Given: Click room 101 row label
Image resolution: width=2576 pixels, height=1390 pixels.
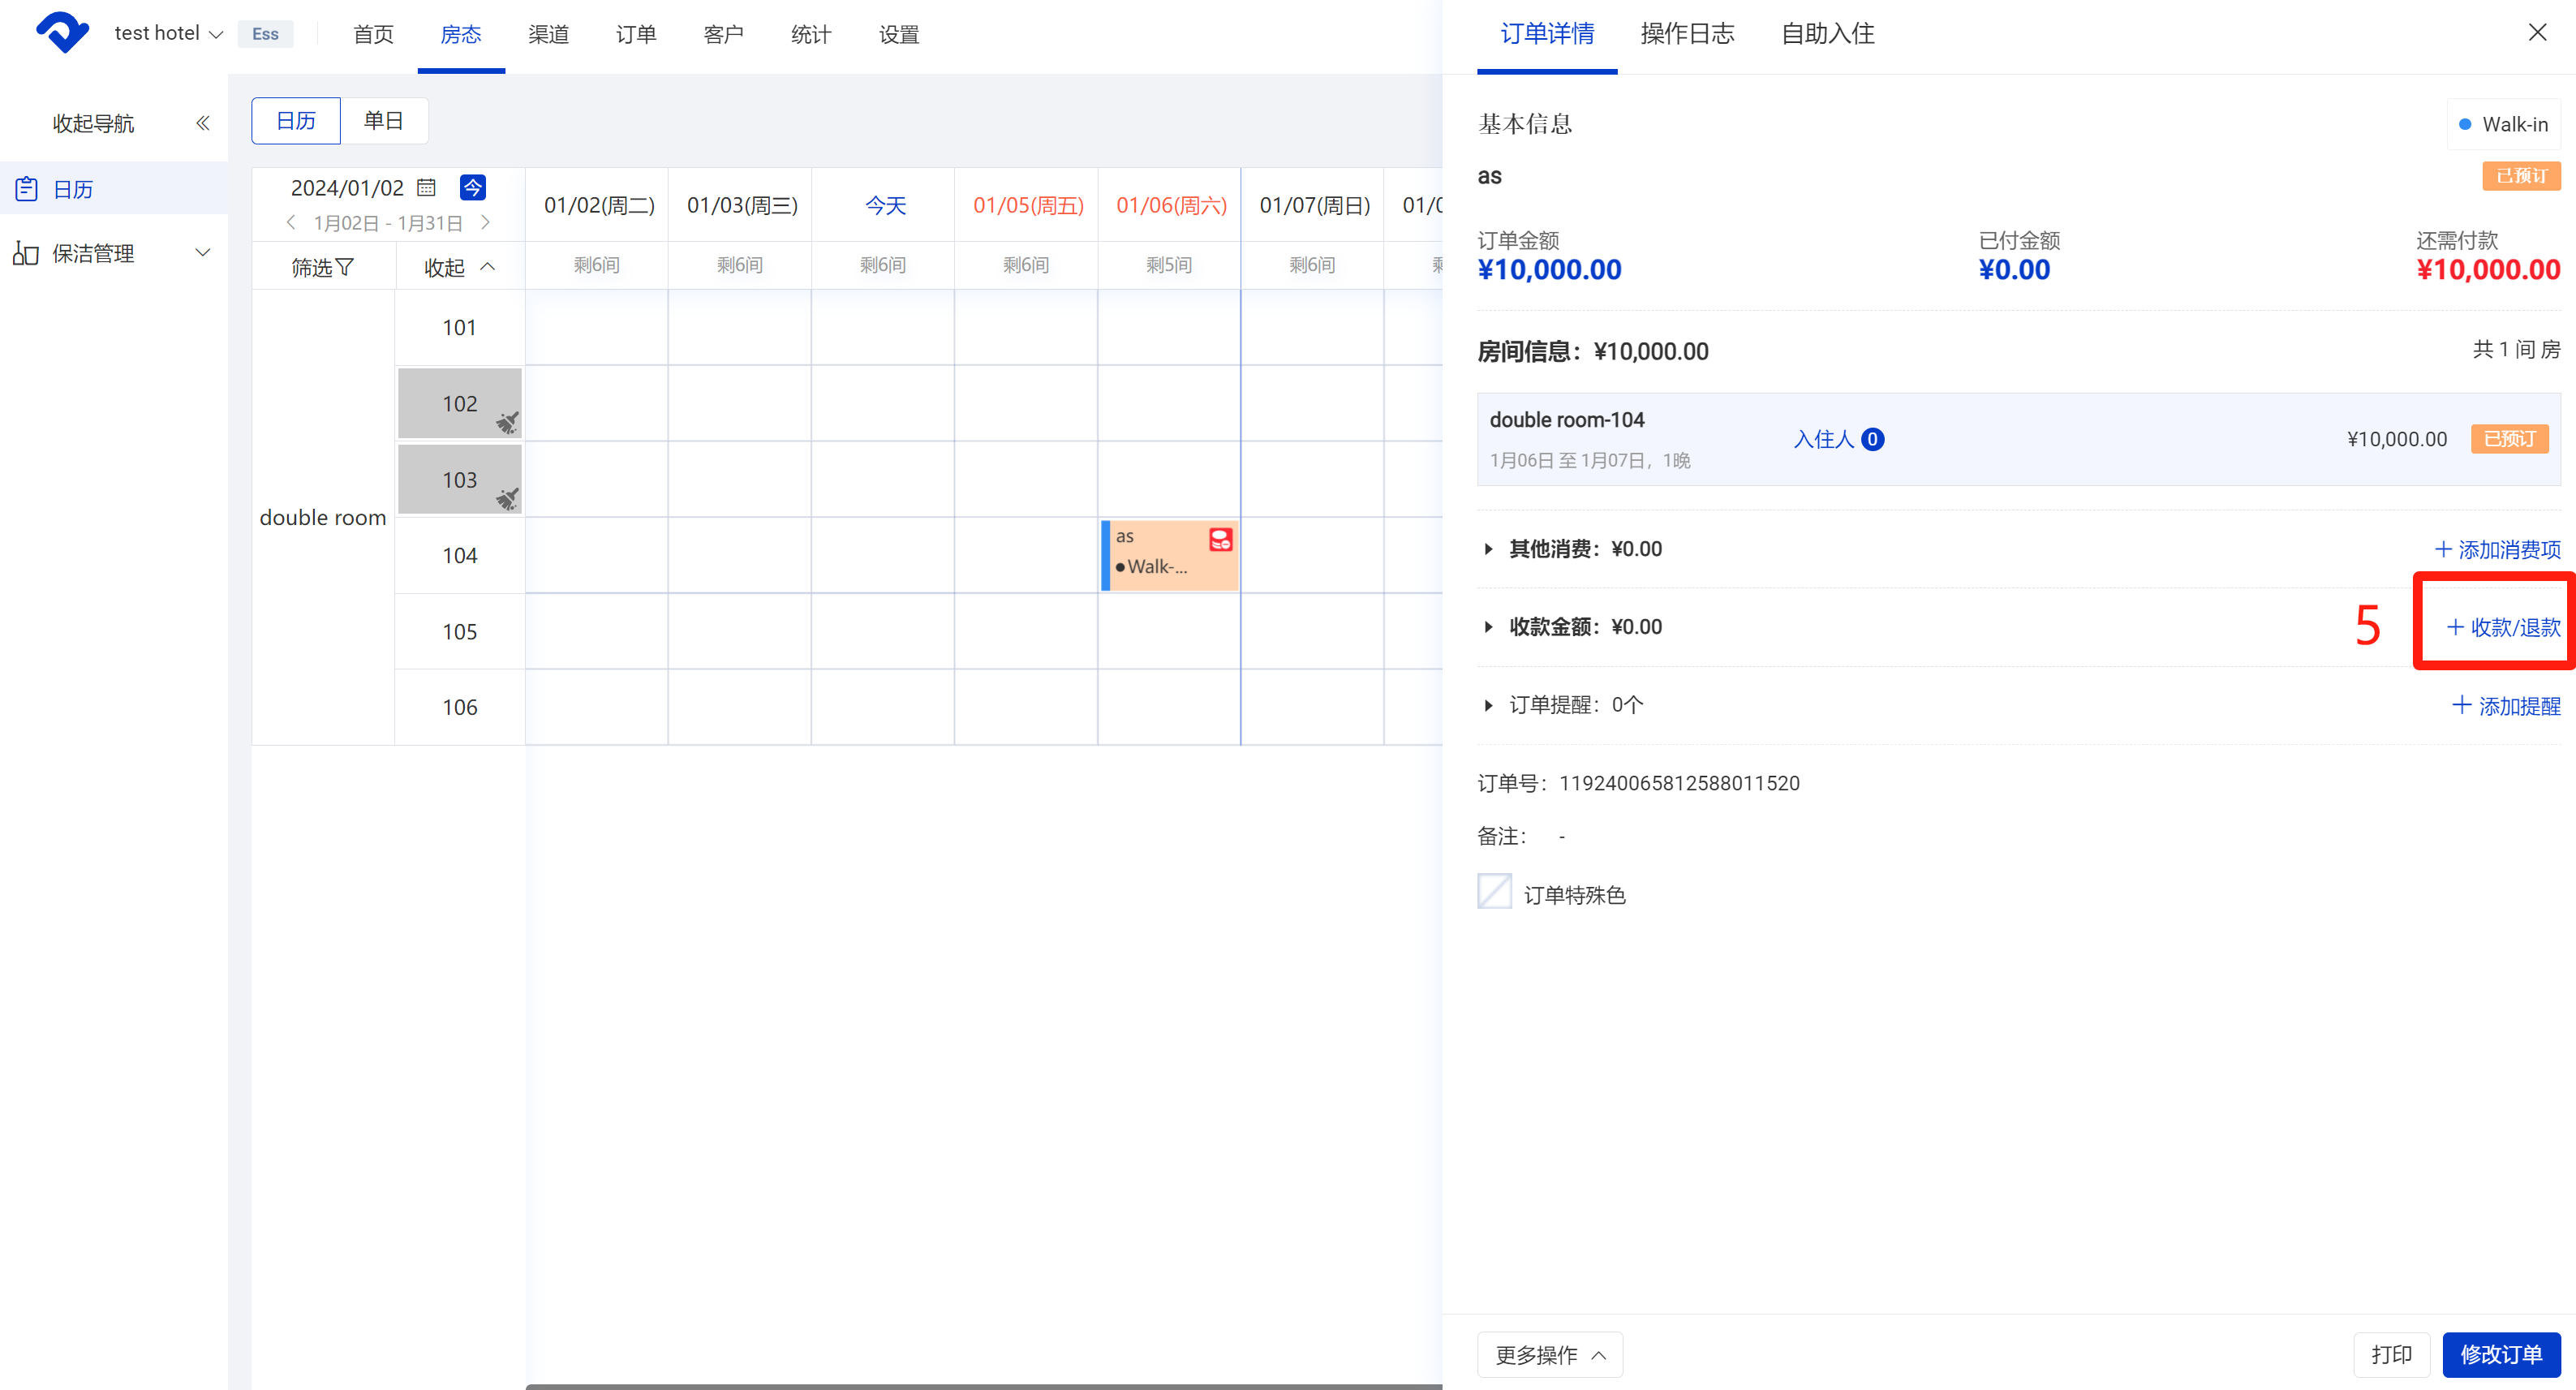Looking at the screenshot, I should pos(459,327).
